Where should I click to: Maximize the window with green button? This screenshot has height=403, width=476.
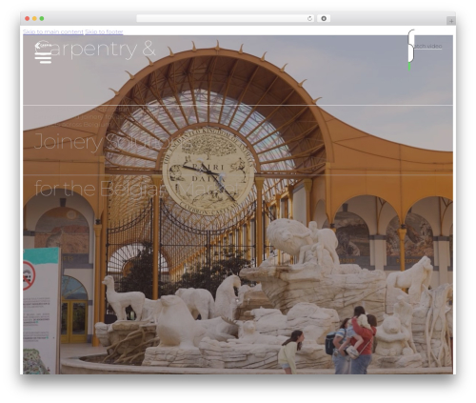pyautogui.click(x=42, y=19)
